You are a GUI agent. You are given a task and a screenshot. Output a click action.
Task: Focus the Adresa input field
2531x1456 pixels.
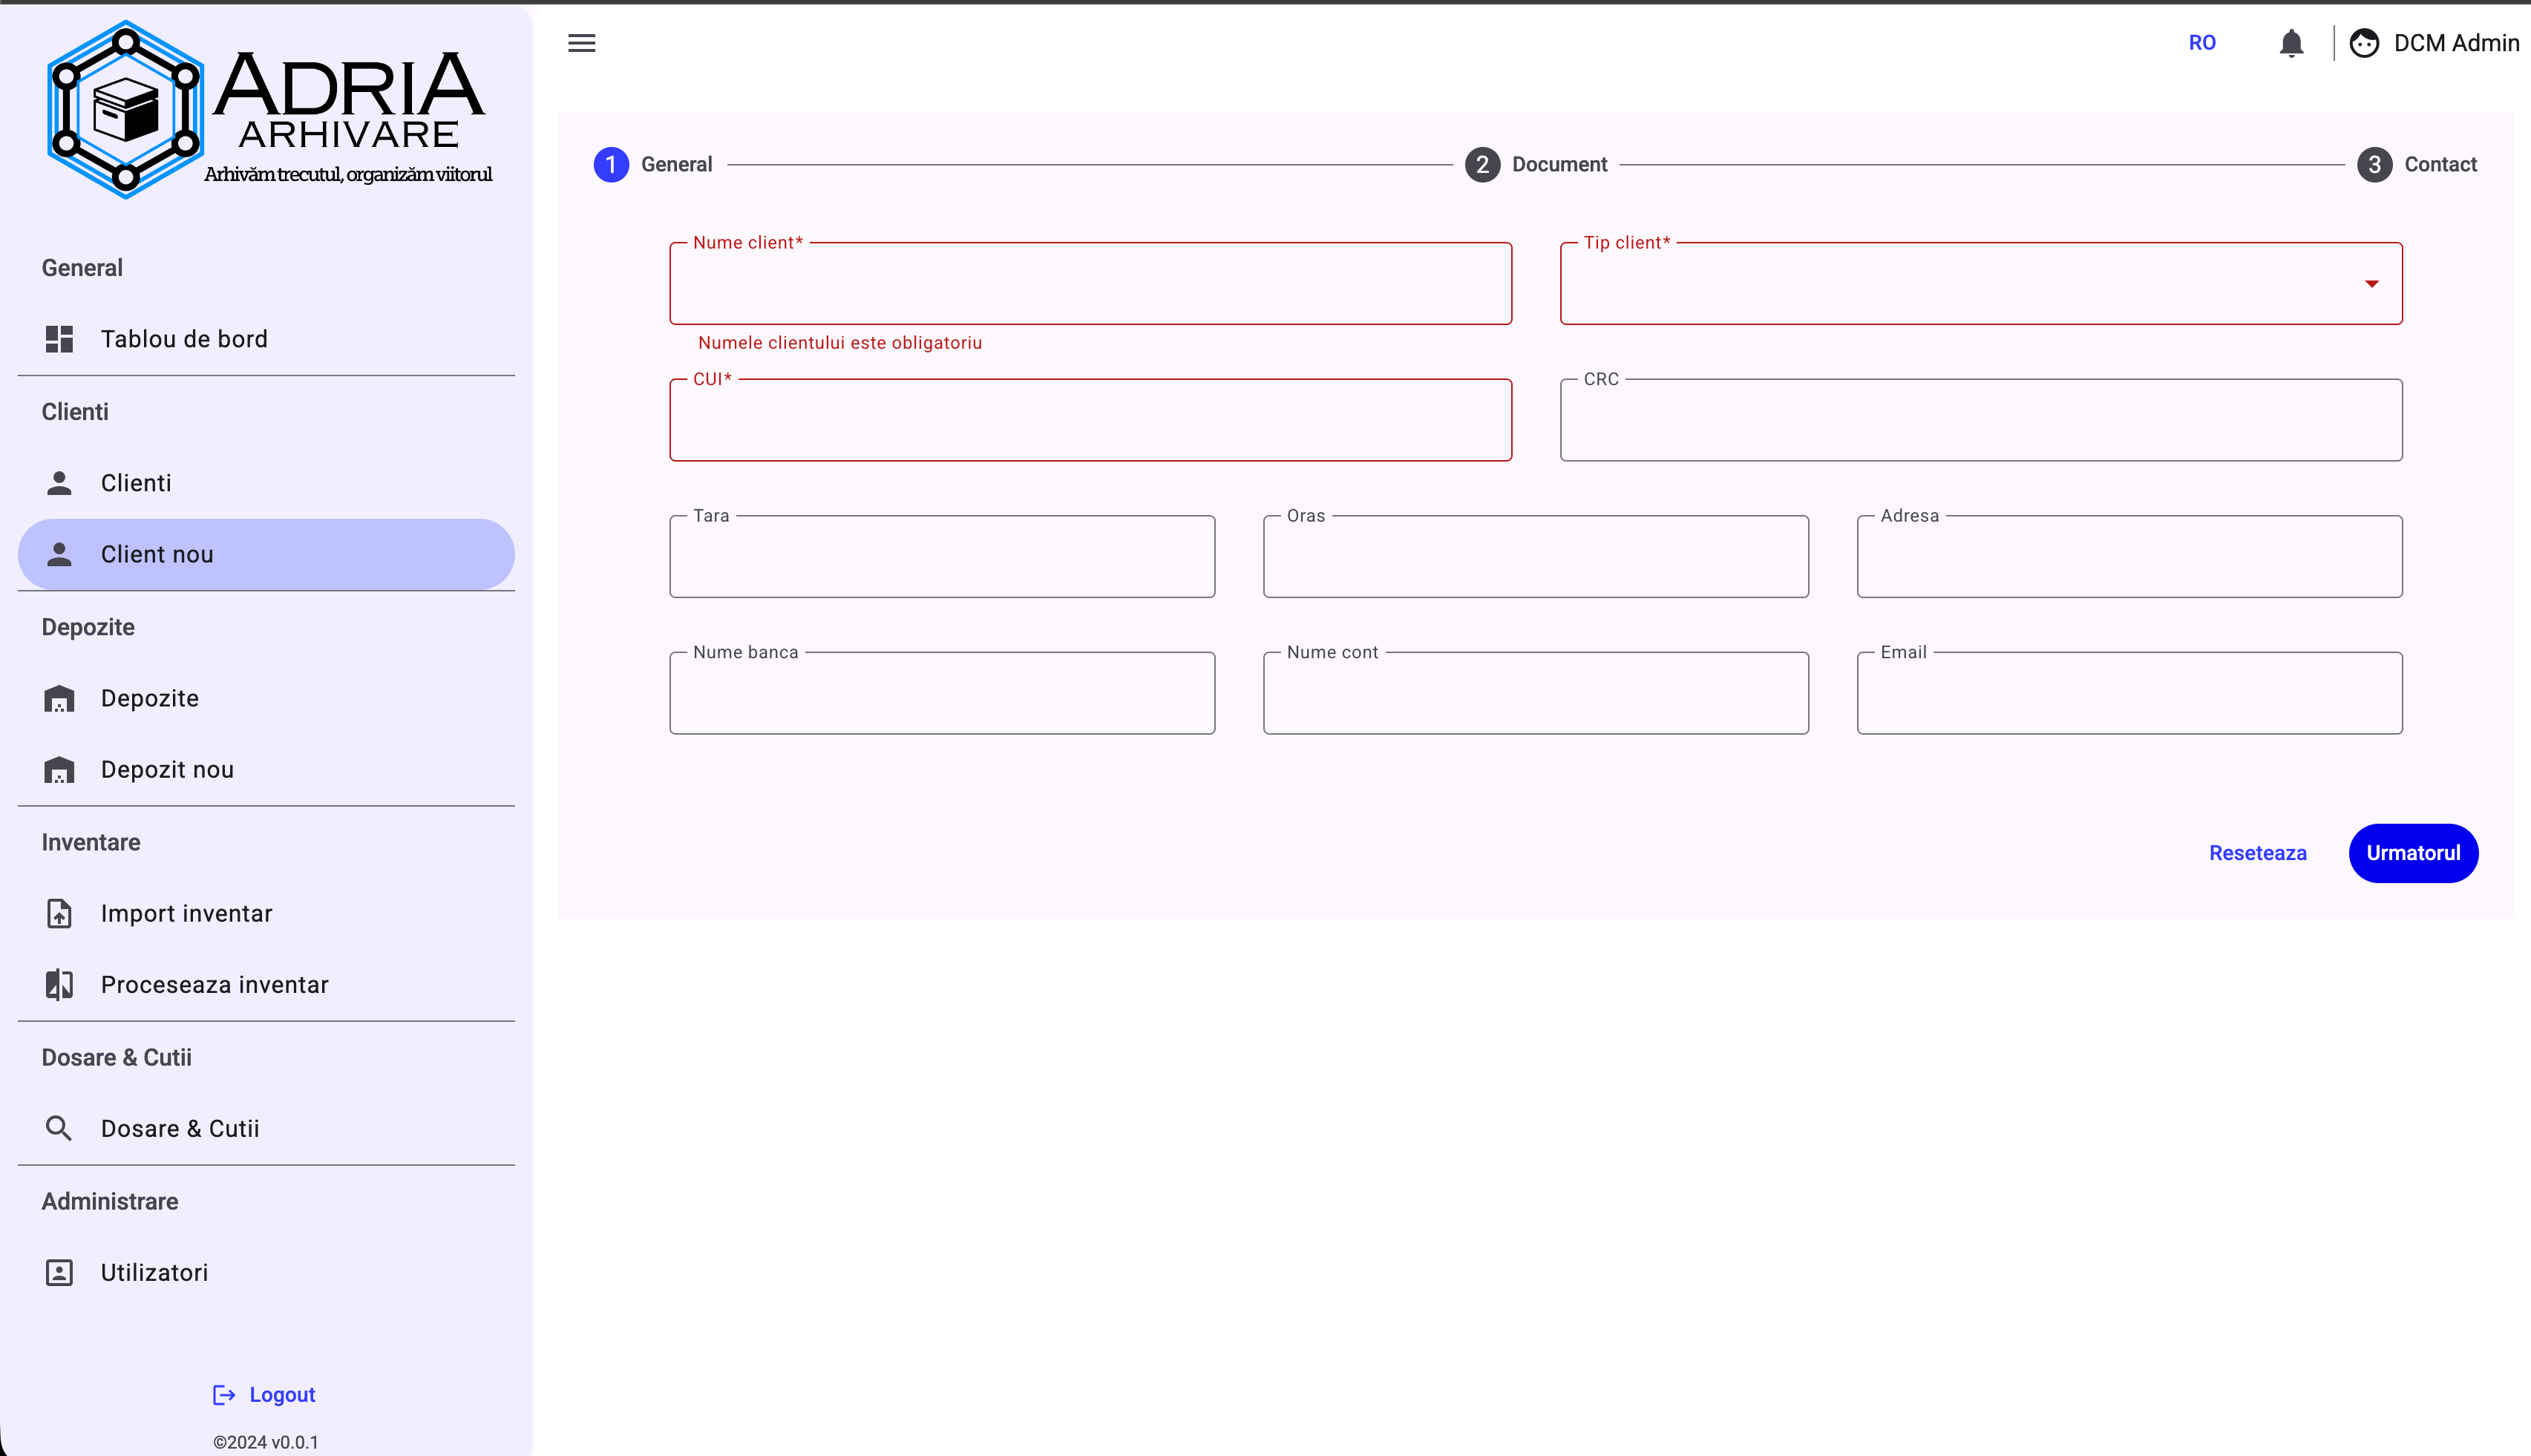point(2130,557)
